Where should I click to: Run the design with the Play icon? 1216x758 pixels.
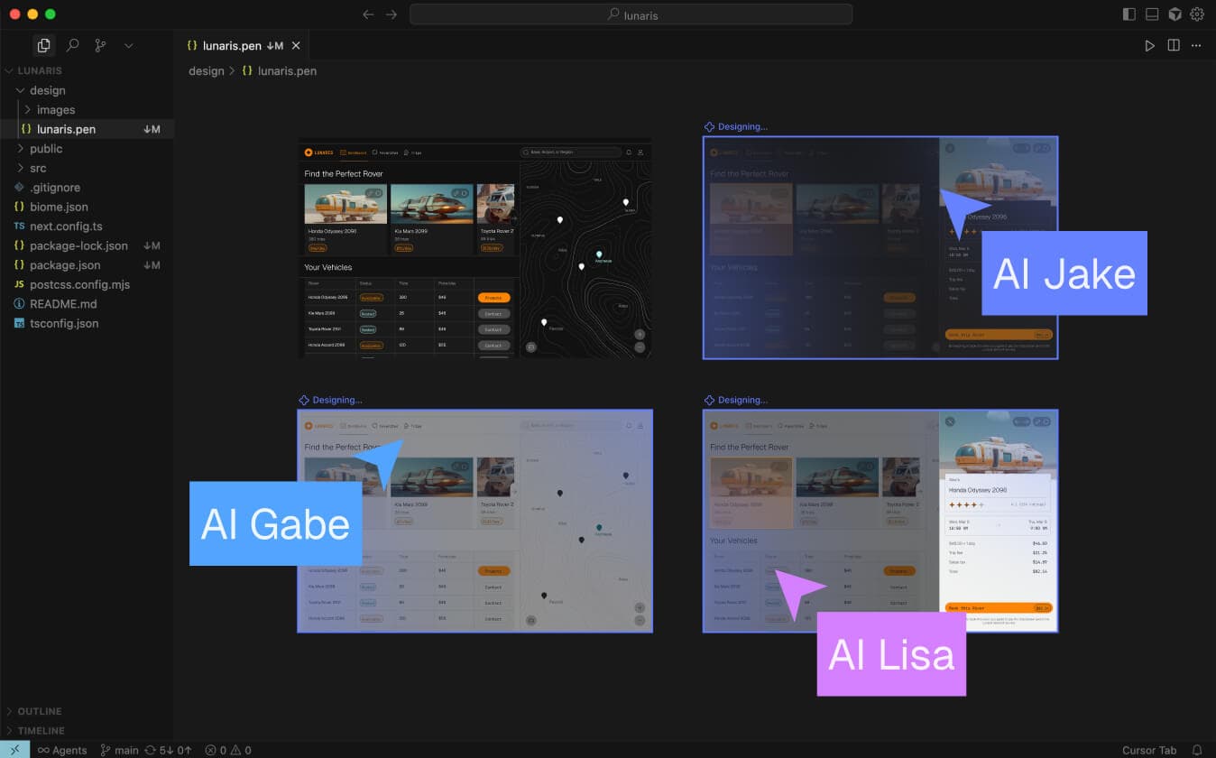tap(1149, 45)
